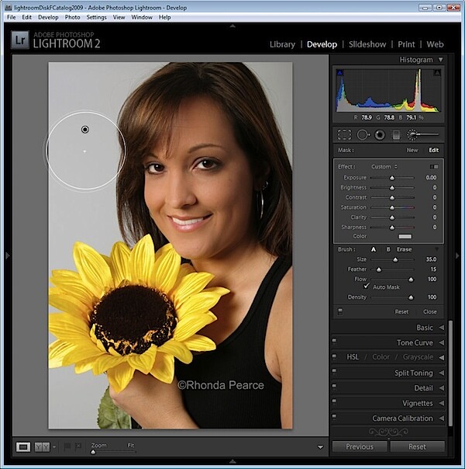Click the Color swatch in effect panel

coord(405,236)
